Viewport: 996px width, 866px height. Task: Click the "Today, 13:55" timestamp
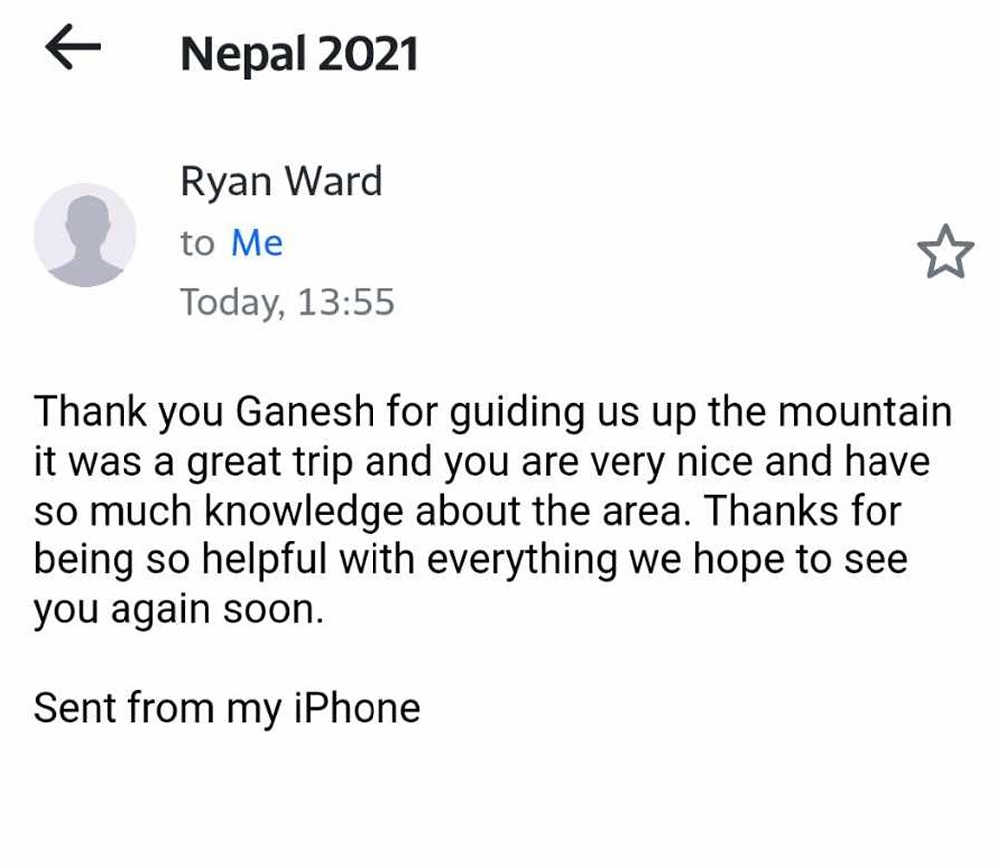(x=288, y=301)
